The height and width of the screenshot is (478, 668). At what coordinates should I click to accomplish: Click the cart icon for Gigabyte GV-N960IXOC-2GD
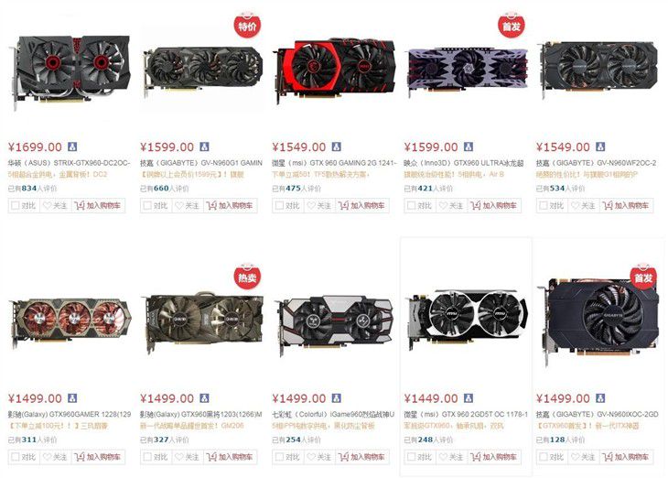point(608,457)
